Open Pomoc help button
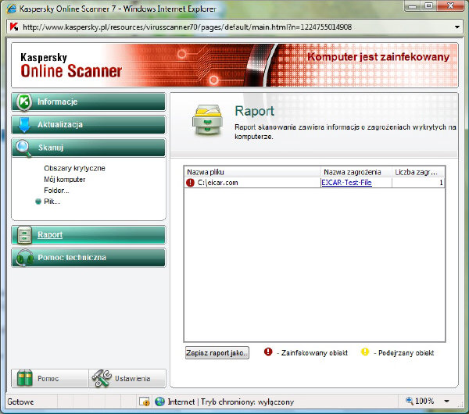Viewport: 469px width, 414px height. pyautogui.click(x=50, y=378)
